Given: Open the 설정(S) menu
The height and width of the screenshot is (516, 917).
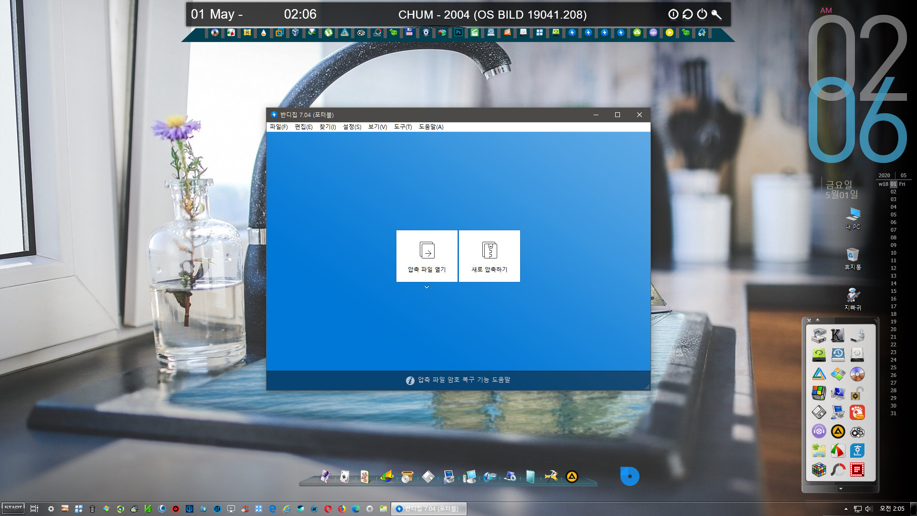Looking at the screenshot, I should [x=352, y=127].
